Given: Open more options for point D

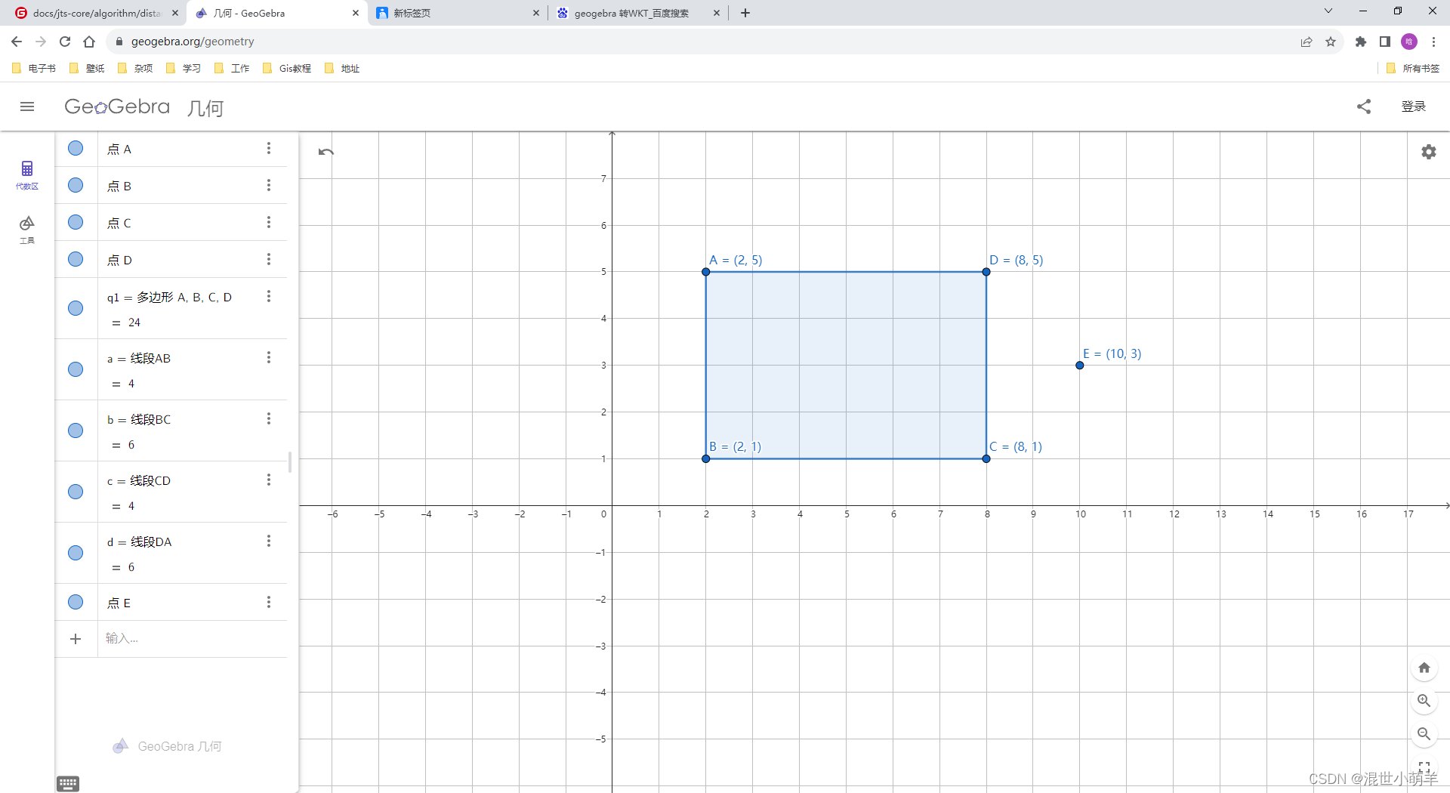Looking at the screenshot, I should (269, 259).
